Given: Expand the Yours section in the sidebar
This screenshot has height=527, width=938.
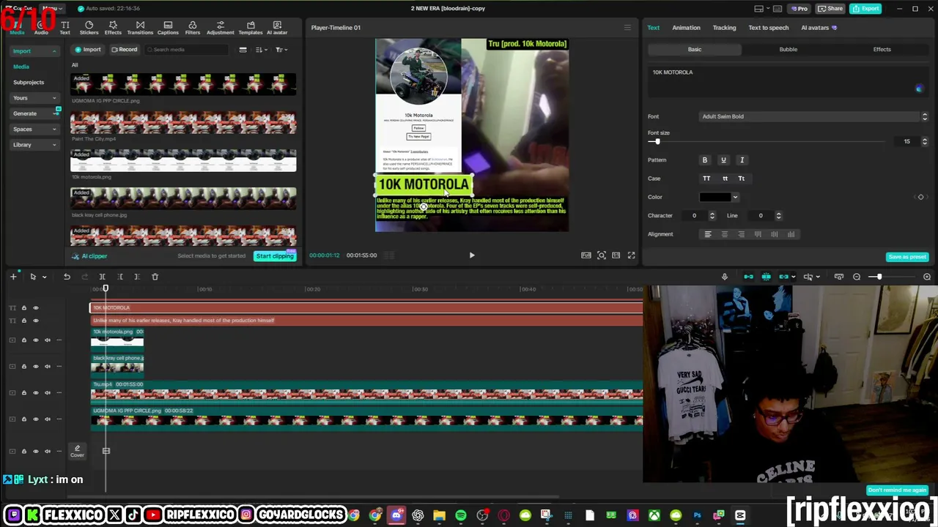Looking at the screenshot, I should click(54, 98).
